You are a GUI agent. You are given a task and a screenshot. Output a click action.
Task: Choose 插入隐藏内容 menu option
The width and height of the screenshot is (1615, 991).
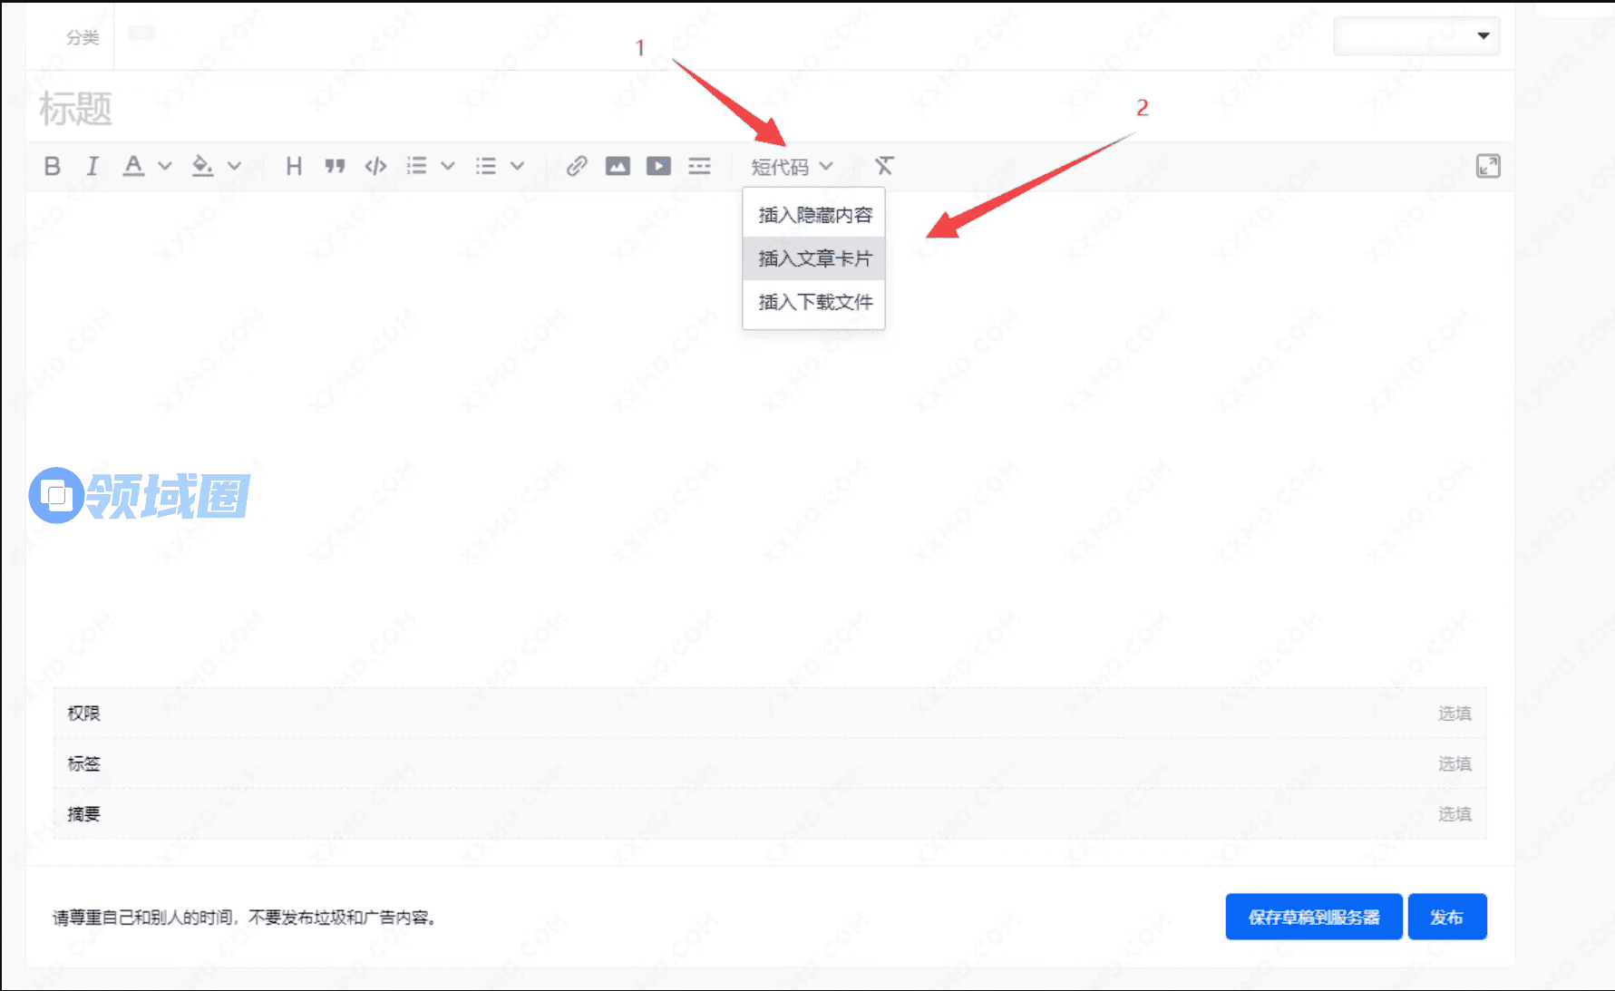tap(814, 215)
